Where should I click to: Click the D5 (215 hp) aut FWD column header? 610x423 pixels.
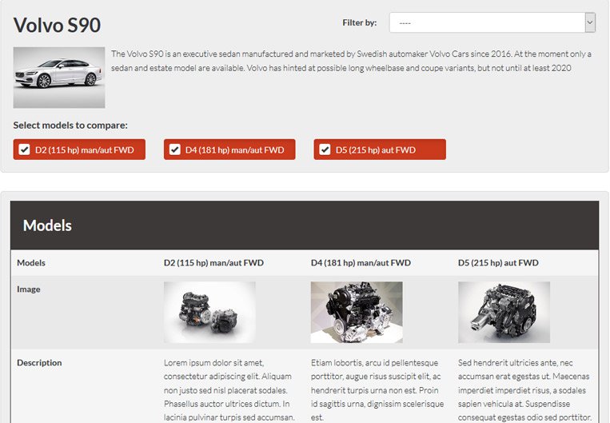pyautogui.click(x=498, y=262)
